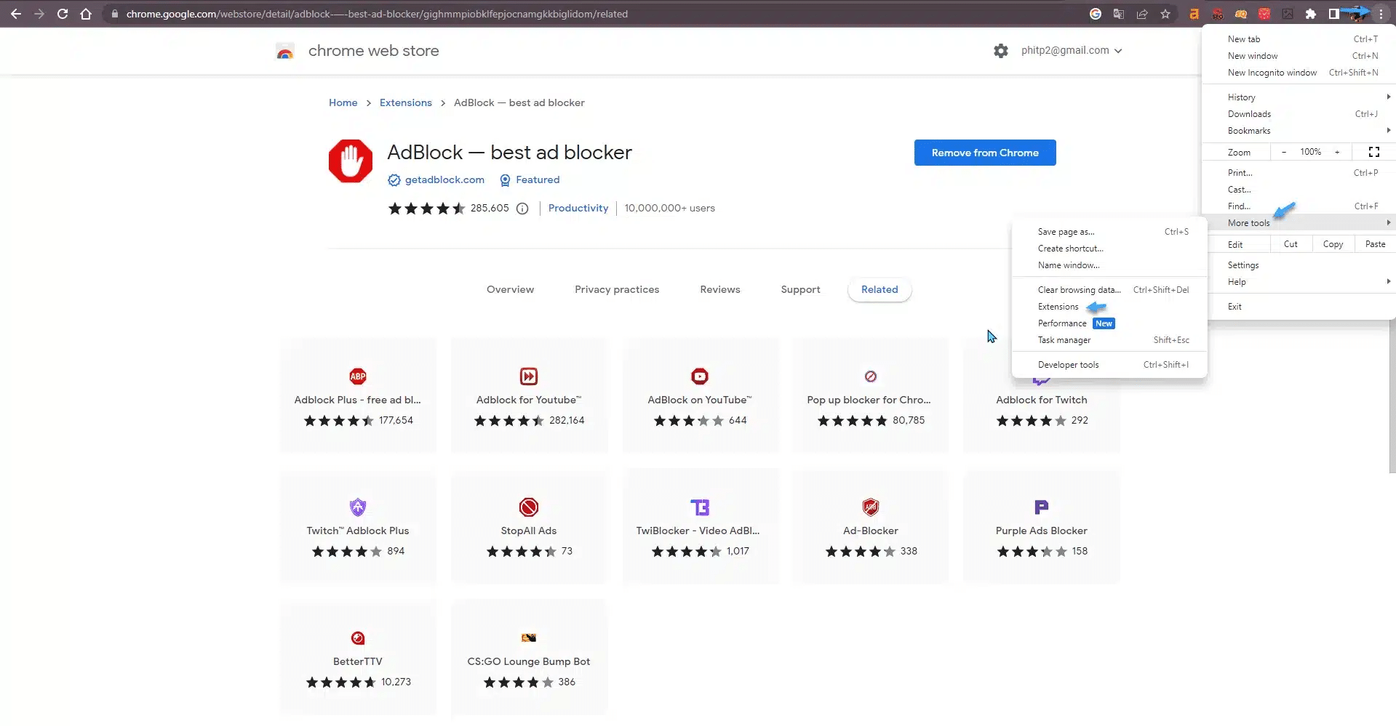The height and width of the screenshot is (726, 1396).
Task: Click the fullscreen zoom icon in menu
Action: click(x=1374, y=152)
